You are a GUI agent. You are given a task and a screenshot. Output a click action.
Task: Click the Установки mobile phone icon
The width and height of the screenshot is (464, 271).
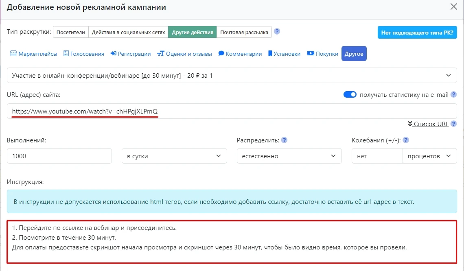click(270, 54)
